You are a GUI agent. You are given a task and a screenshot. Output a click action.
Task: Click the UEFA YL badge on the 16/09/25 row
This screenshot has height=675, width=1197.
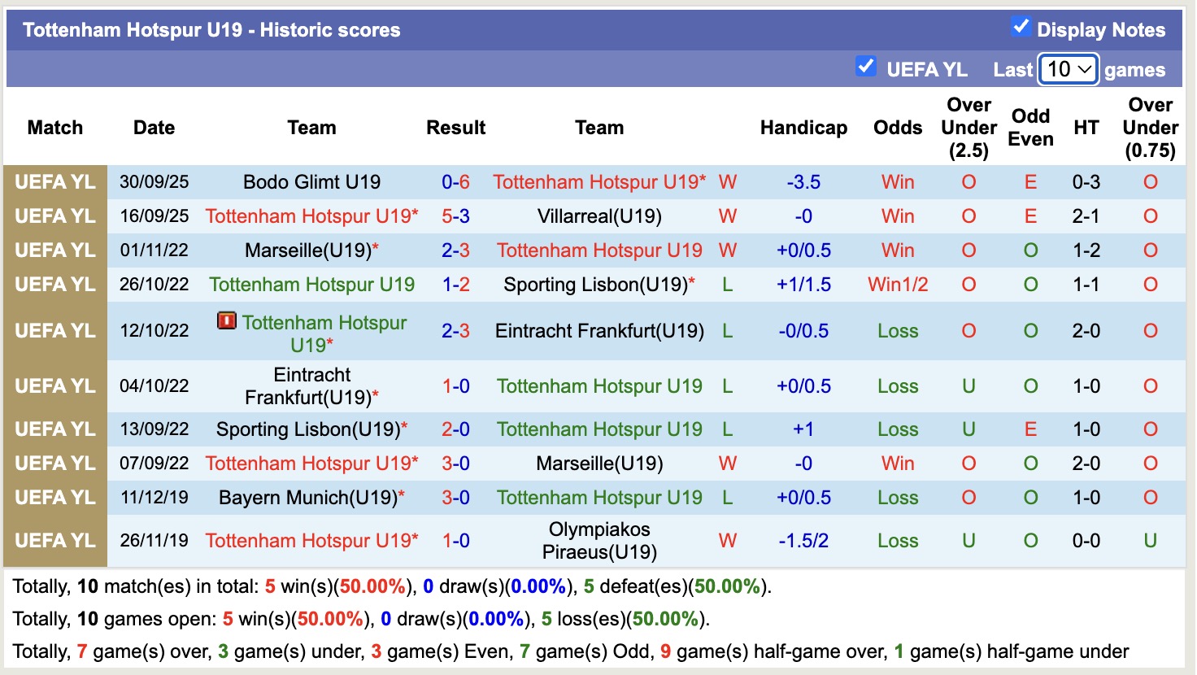(x=54, y=216)
